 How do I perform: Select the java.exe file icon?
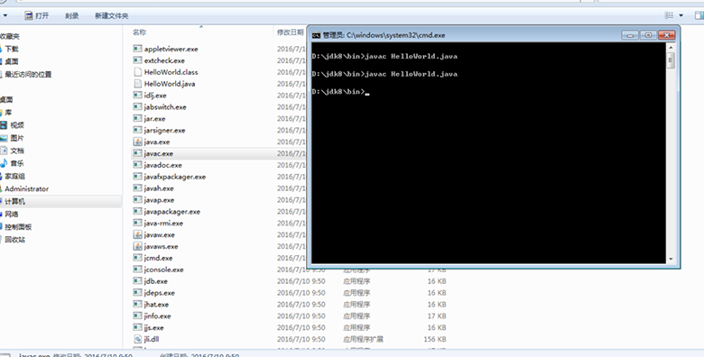(x=137, y=142)
